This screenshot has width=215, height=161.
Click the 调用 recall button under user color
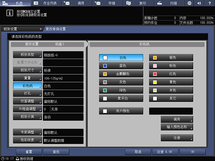(x=177, y=119)
